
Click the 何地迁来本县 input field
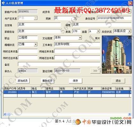click(x=77, y=51)
